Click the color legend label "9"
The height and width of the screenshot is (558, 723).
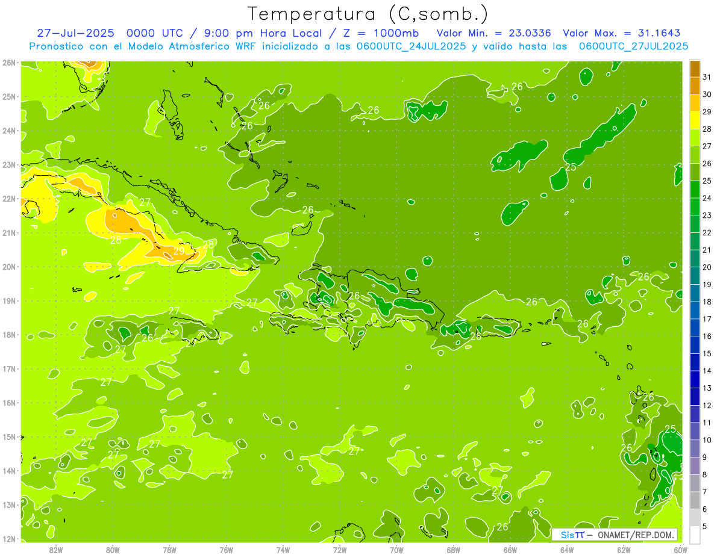(704, 457)
